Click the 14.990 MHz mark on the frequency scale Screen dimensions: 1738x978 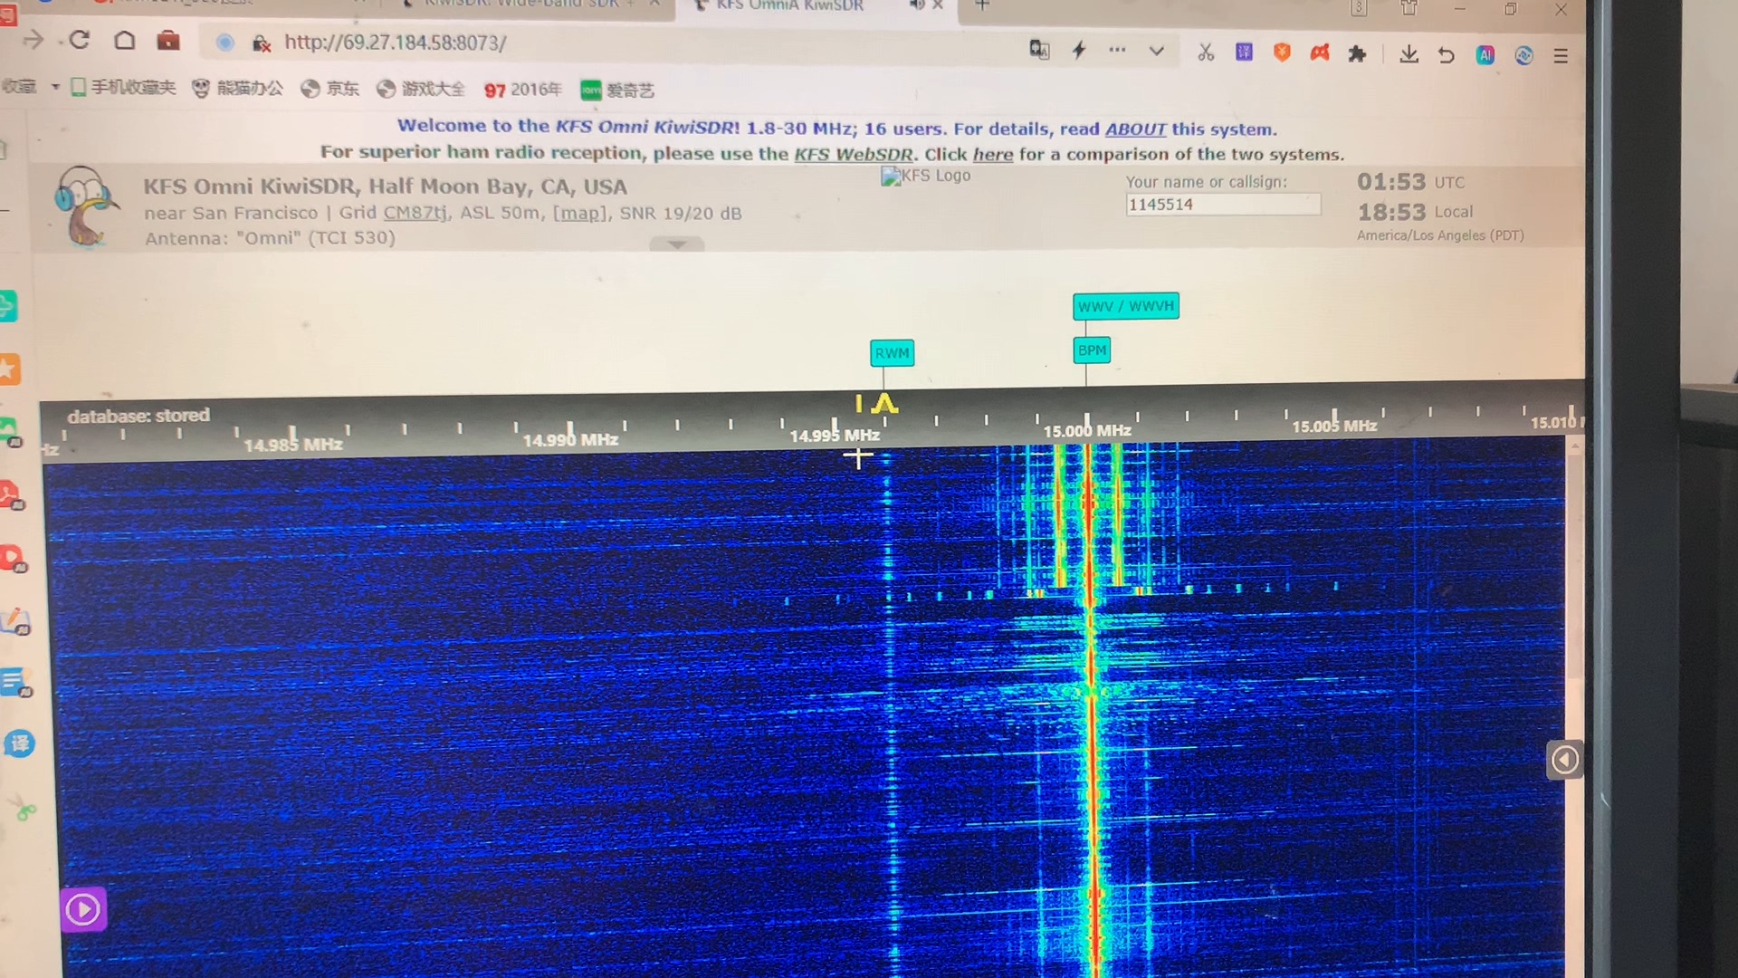(570, 439)
